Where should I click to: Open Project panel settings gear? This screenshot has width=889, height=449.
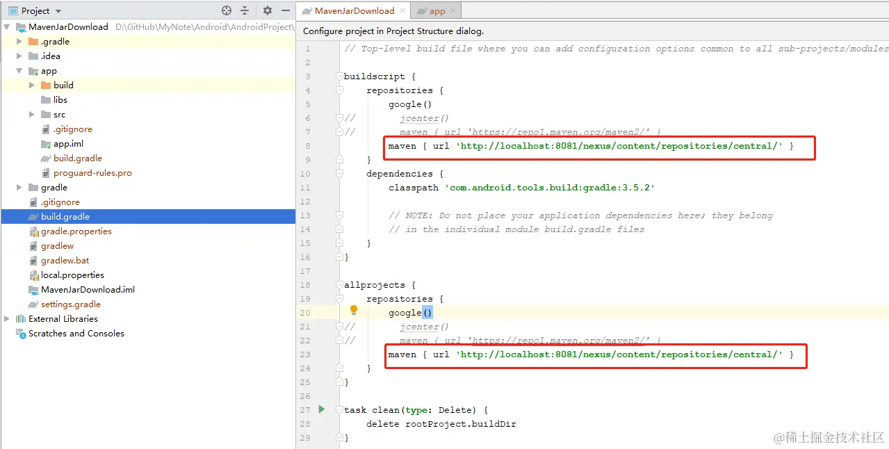[268, 10]
